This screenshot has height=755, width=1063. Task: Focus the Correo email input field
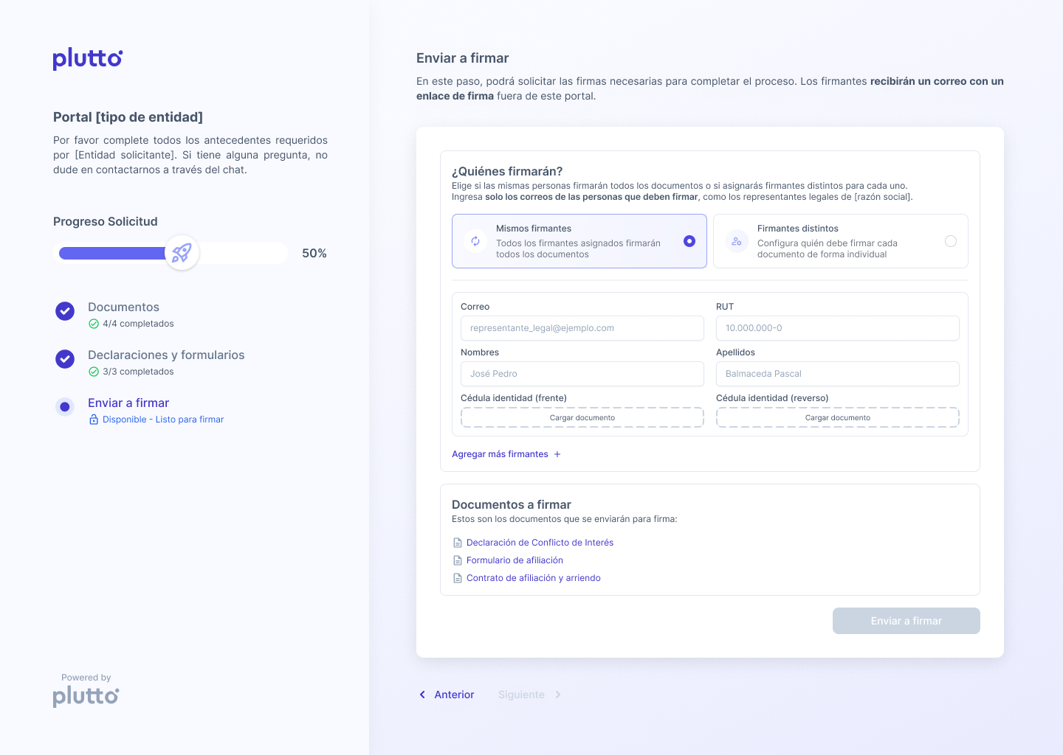[x=582, y=328]
